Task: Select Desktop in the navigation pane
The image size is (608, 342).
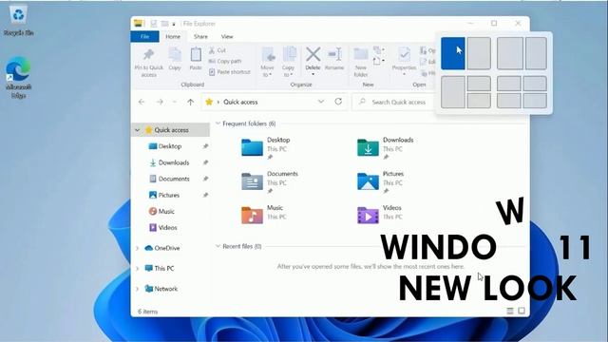Action: pyautogui.click(x=170, y=146)
